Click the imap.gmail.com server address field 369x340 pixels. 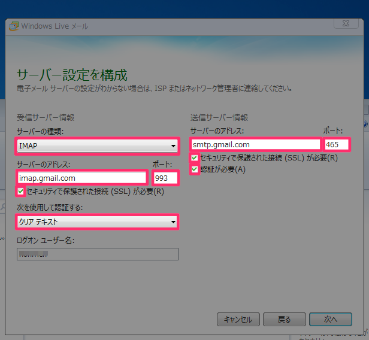coord(82,178)
